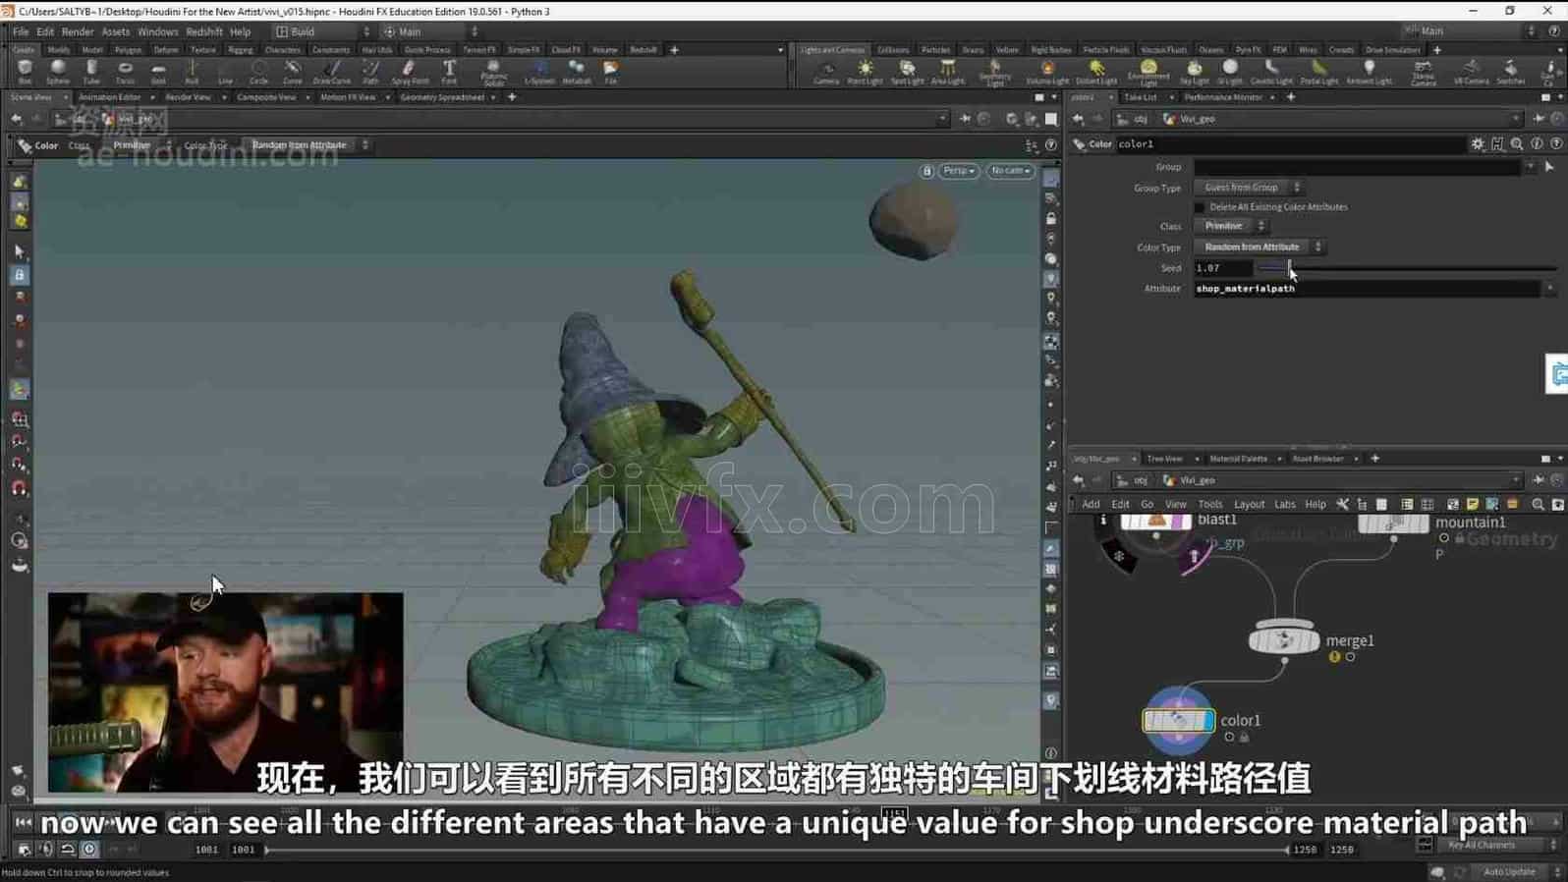Select the Box shelf tool
The height and width of the screenshot is (882, 1568).
pos(25,72)
